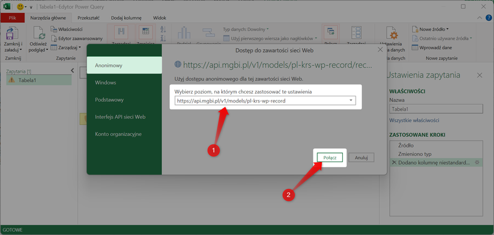This screenshot has height=235, width=494.
Task: Expand the Zamknij i załaduj dropdown arrow
Action: pos(21,50)
